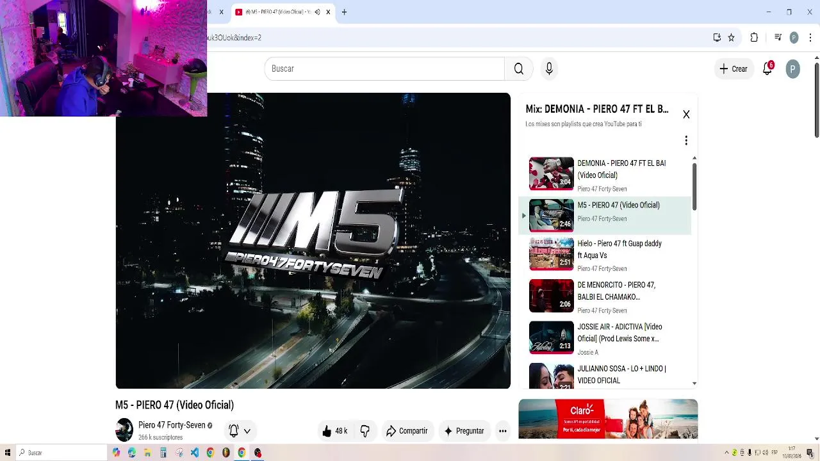
Task: Open FL Studio from the taskbar
Action: [226, 453]
